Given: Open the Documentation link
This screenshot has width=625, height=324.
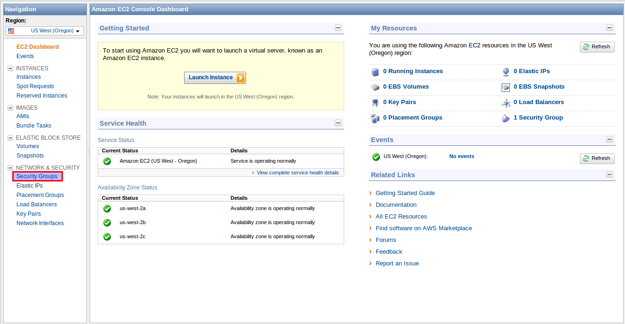Looking at the screenshot, I should pos(396,205).
